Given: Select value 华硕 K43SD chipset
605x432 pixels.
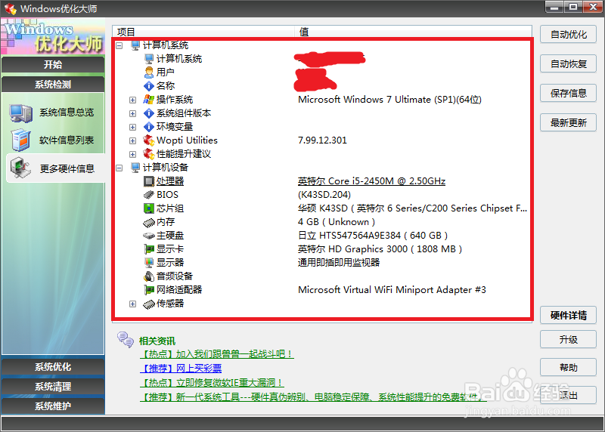Looking at the screenshot, I should [x=412, y=208].
